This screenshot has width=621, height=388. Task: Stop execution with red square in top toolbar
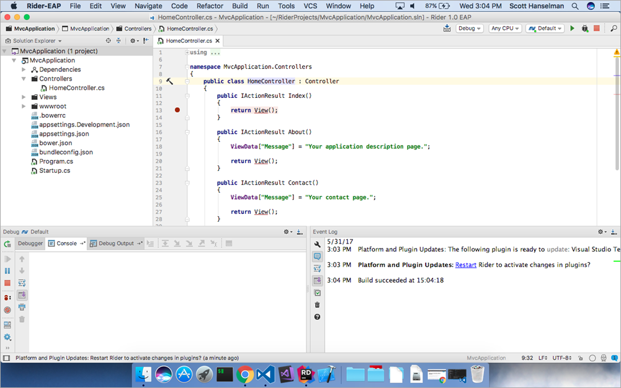[596, 29]
